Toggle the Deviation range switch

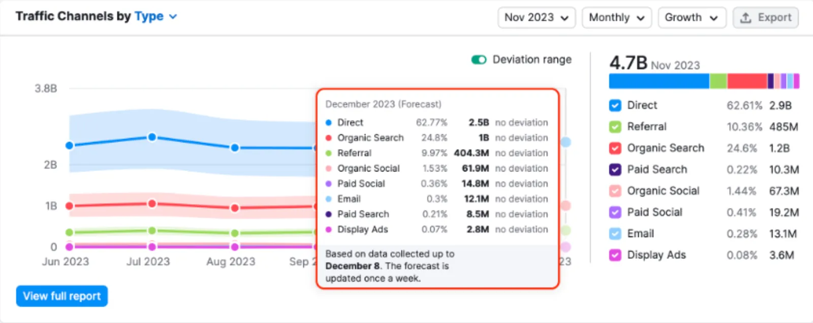pos(479,60)
